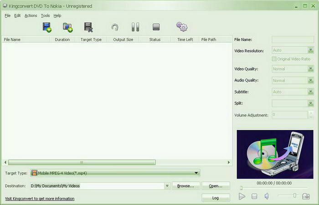This screenshot has width=319, height=205.
Task: Click the horizontal scrollbar thumb of file list
Action: (82, 162)
